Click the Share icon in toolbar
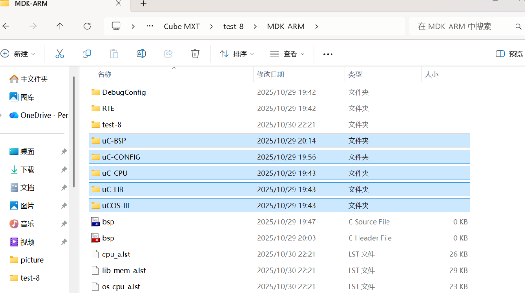Viewport: 525px width, 293px height. (x=168, y=54)
